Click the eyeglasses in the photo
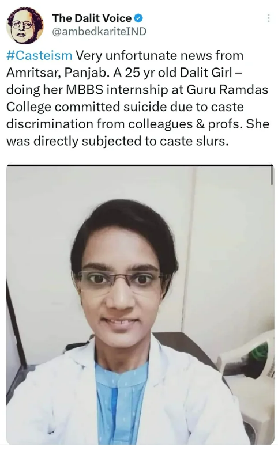The image size is (278, 455). 121,280
